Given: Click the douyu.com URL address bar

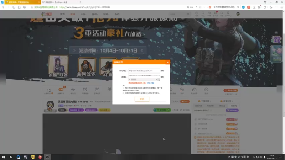Looking at the screenshot, I should coord(84,7).
